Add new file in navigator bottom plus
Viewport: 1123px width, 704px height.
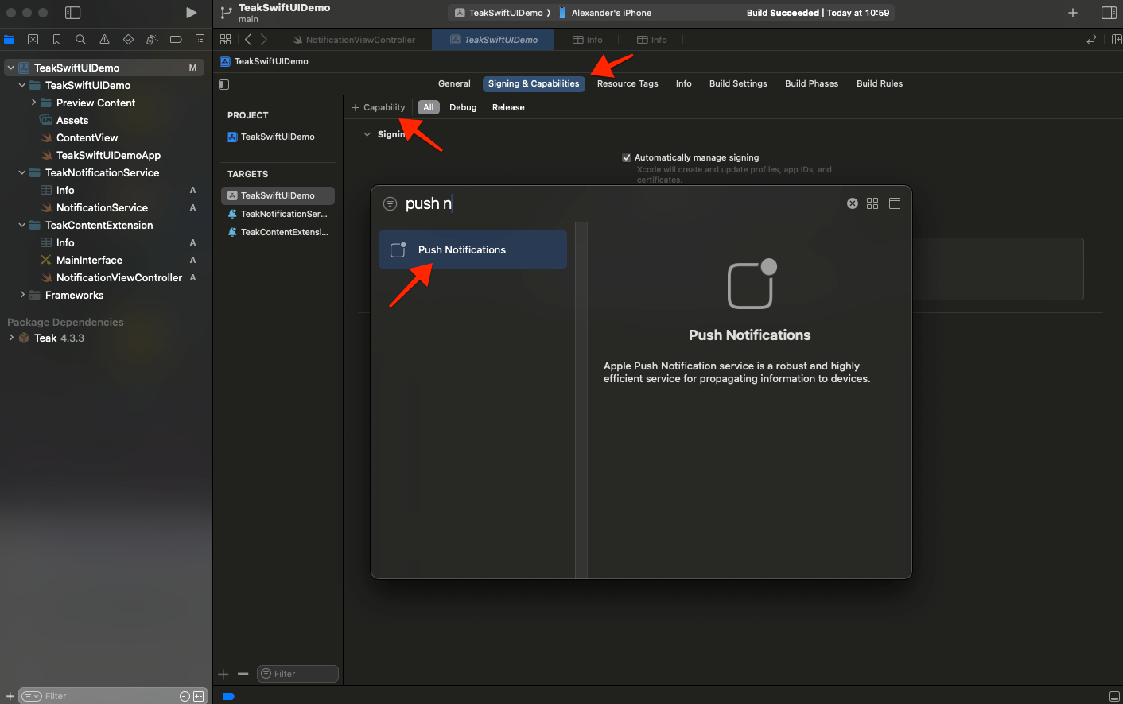pos(10,696)
